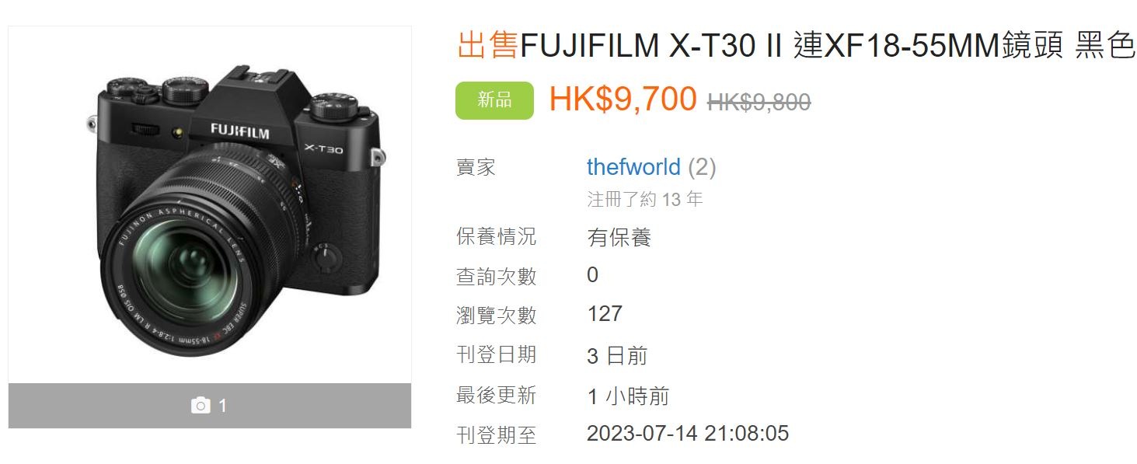The height and width of the screenshot is (464, 1137).
Task: Click the 有保養 warranty value
Action: [x=619, y=237]
